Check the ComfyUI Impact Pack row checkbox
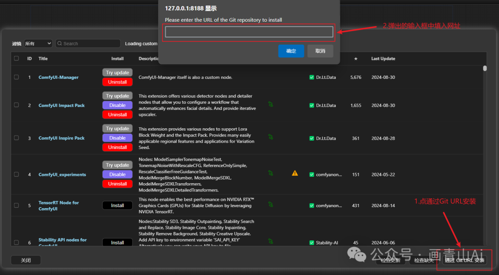This screenshot has height=275, width=499. [x=17, y=105]
